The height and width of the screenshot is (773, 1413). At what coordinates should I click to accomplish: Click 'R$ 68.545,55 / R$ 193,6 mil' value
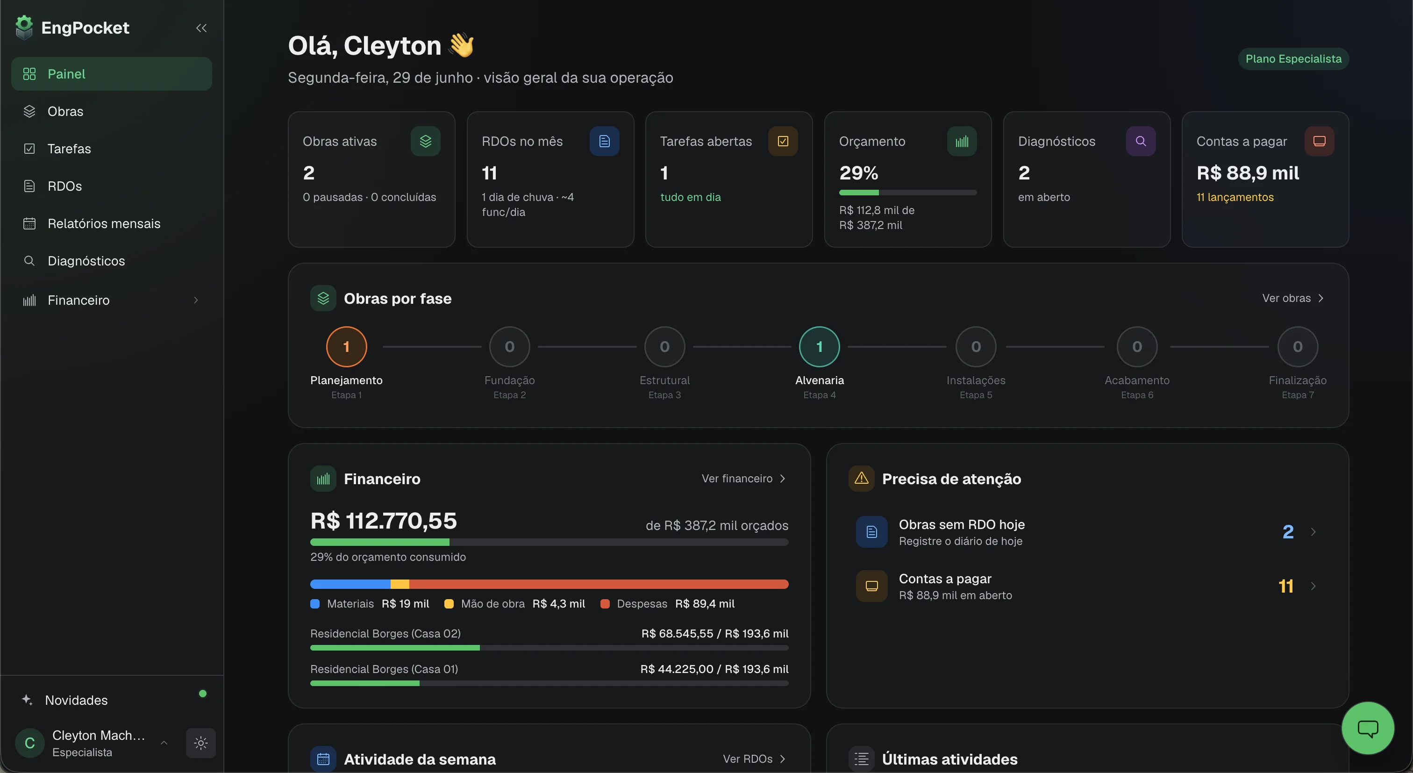715,633
